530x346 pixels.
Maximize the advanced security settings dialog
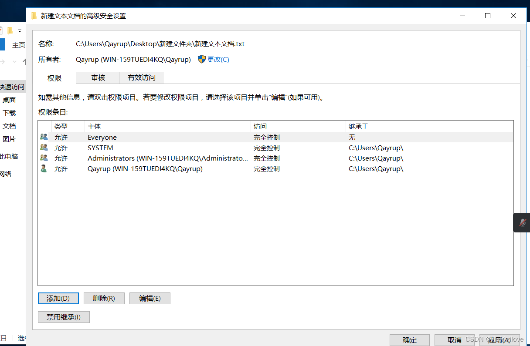point(488,16)
